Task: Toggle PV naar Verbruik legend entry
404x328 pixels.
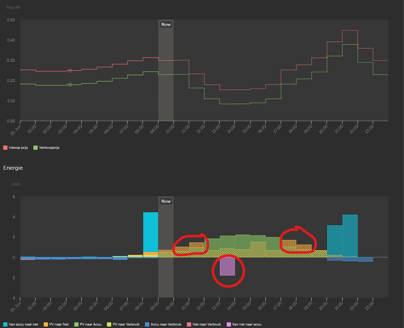Action: (123, 324)
